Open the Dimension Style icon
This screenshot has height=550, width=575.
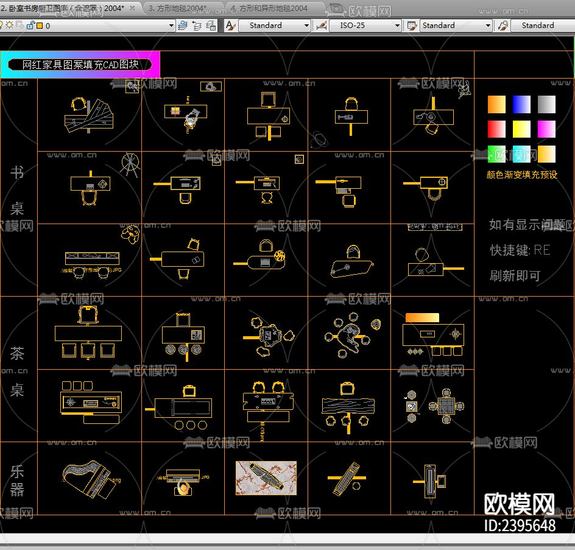click(321, 26)
